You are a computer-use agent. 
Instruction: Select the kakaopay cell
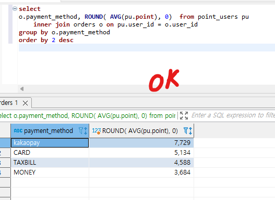tap(50, 143)
